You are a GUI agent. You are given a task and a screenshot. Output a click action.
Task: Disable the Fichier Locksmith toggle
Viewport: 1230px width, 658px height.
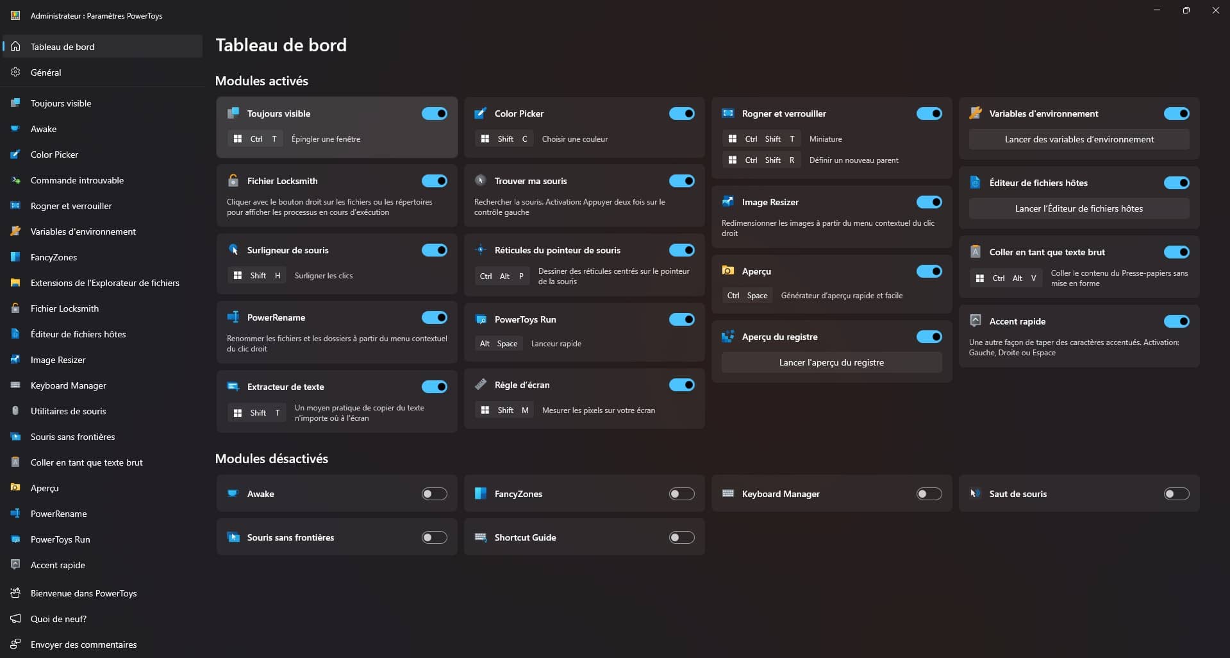coord(435,181)
